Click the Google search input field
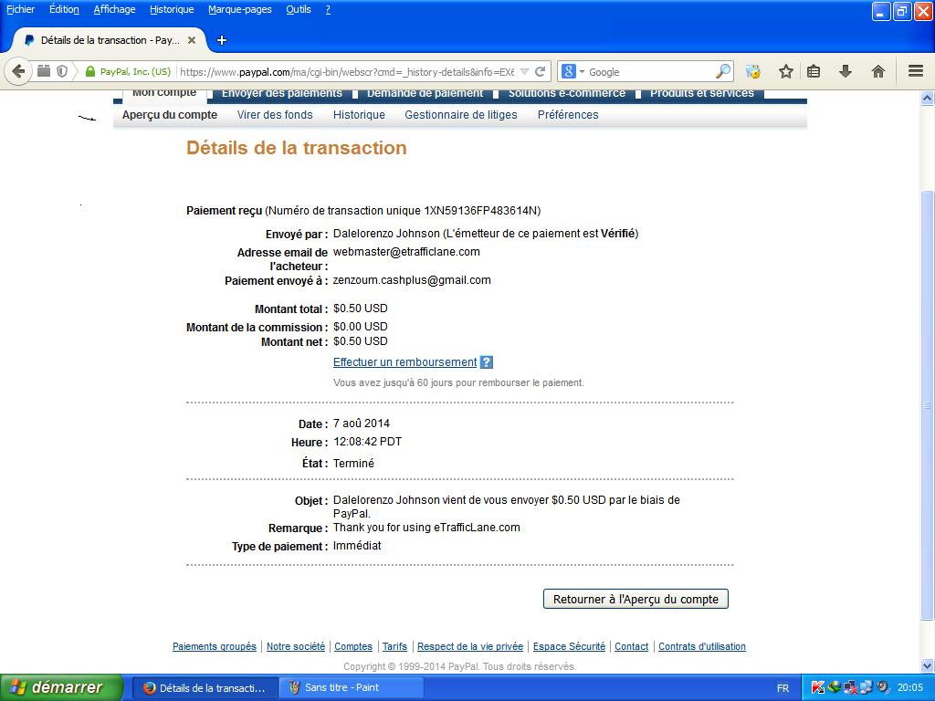 pyautogui.click(x=650, y=71)
